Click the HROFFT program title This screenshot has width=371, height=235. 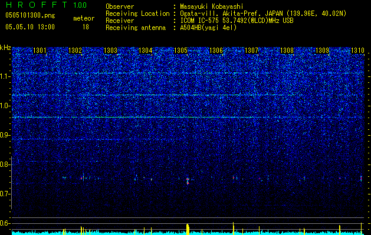[37, 5]
